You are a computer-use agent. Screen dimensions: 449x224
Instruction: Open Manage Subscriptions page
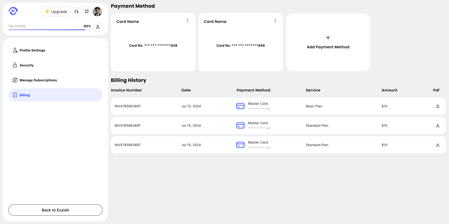click(x=38, y=80)
